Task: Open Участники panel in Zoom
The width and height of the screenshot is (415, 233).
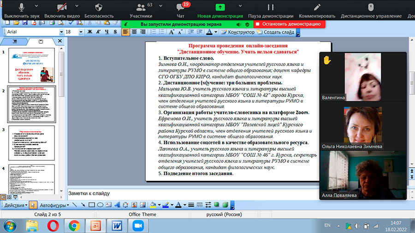Action: [141, 11]
